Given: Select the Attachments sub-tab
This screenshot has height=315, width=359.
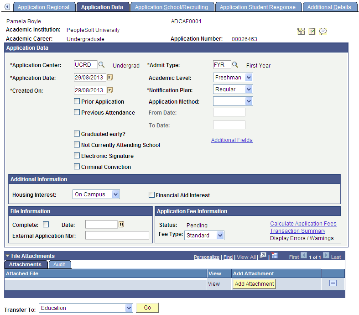Looking at the screenshot, I should pos(25,264).
